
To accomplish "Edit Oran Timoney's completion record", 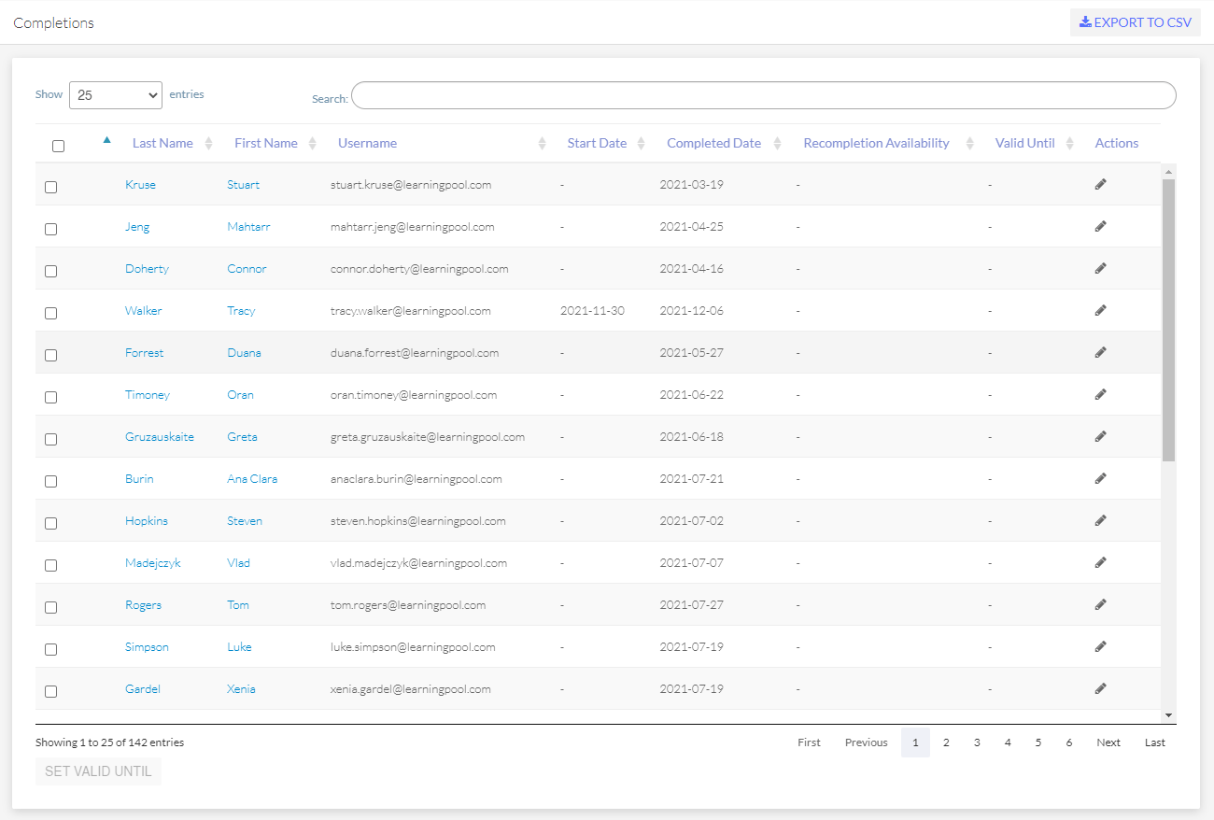I will pos(1100,394).
